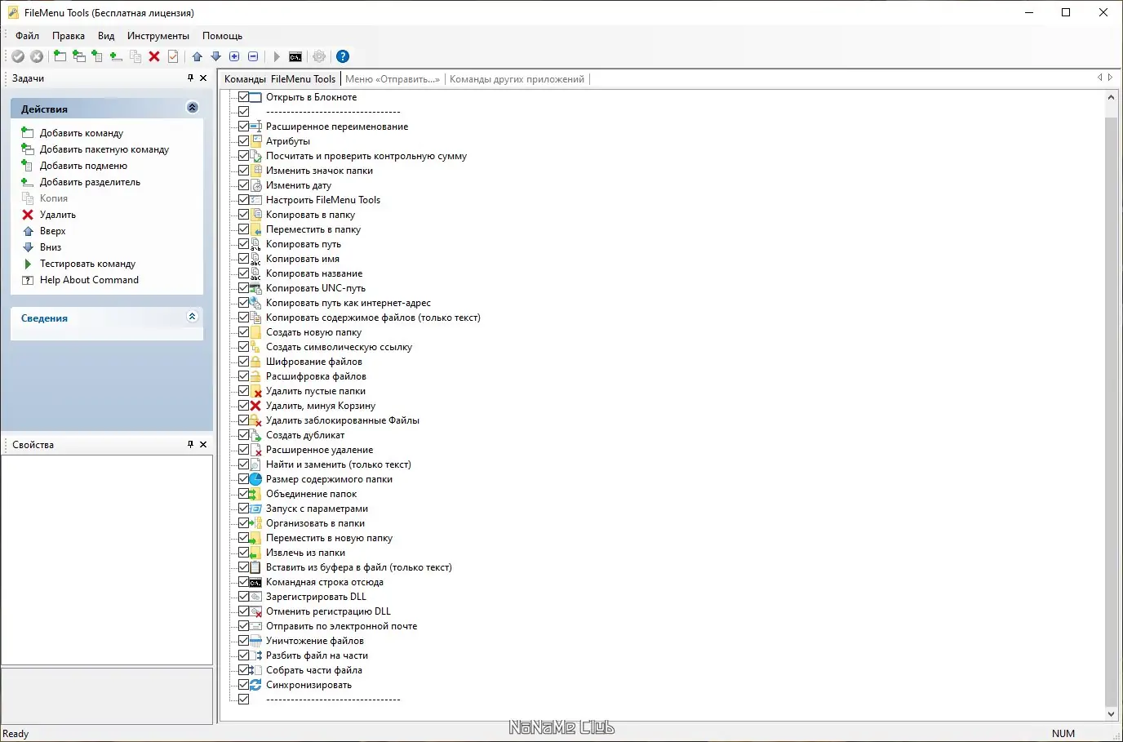Disable the Изменить дату command checkbox
Screen dimensions: 1123x742
(243, 185)
